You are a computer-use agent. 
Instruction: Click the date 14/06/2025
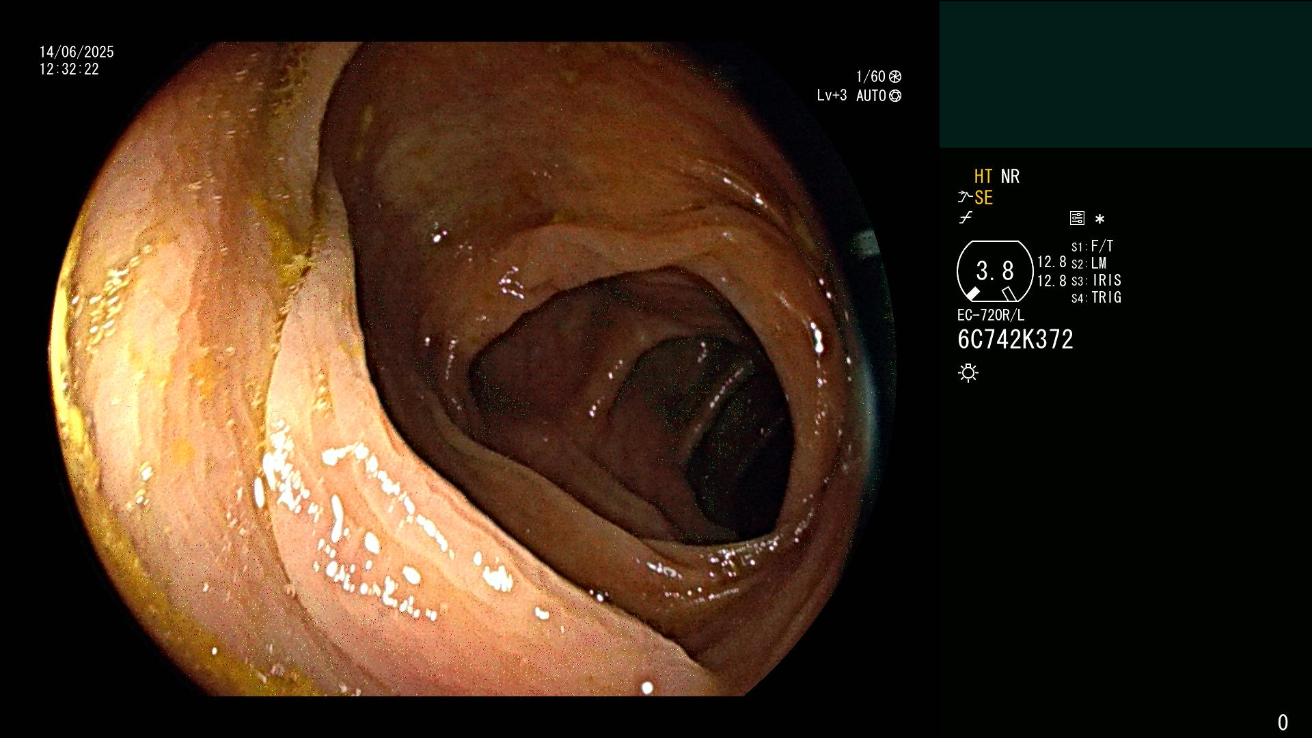tap(77, 52)
